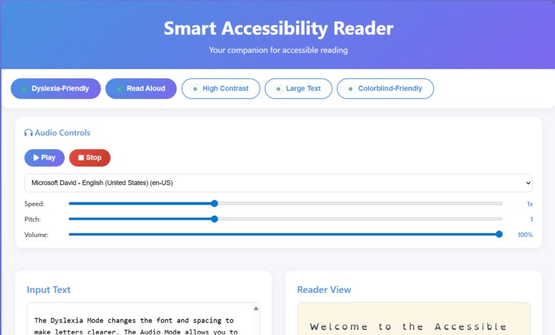Click the Volume slider handle
The width and height of the screenshot is (555, 335).
(x=499, y=234)
